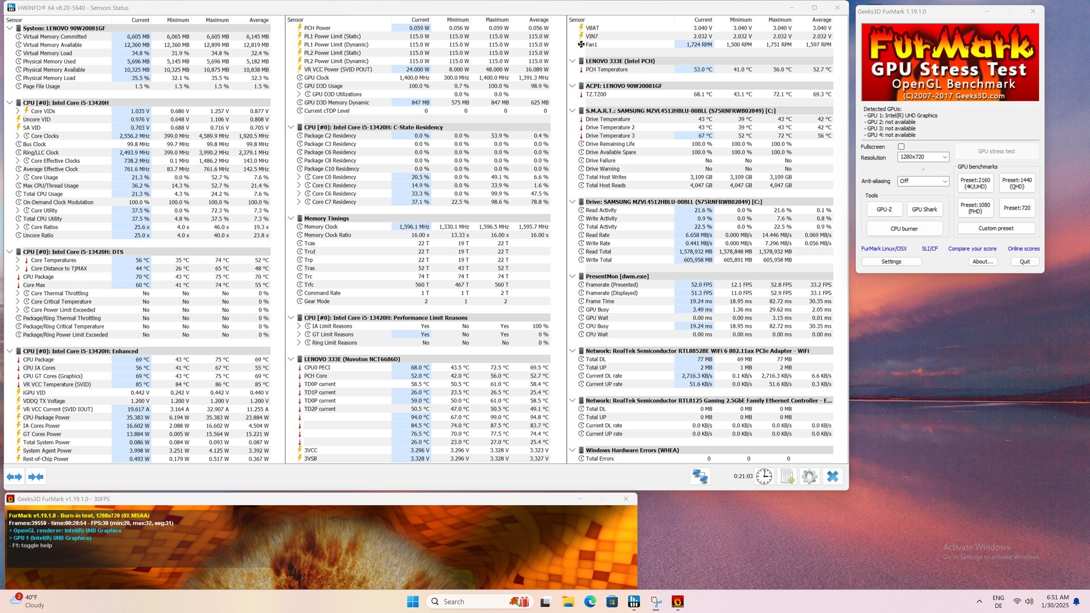Click the blue X close sensors icon
Viewport: 1090px width, 613px height.
[832, 477]
